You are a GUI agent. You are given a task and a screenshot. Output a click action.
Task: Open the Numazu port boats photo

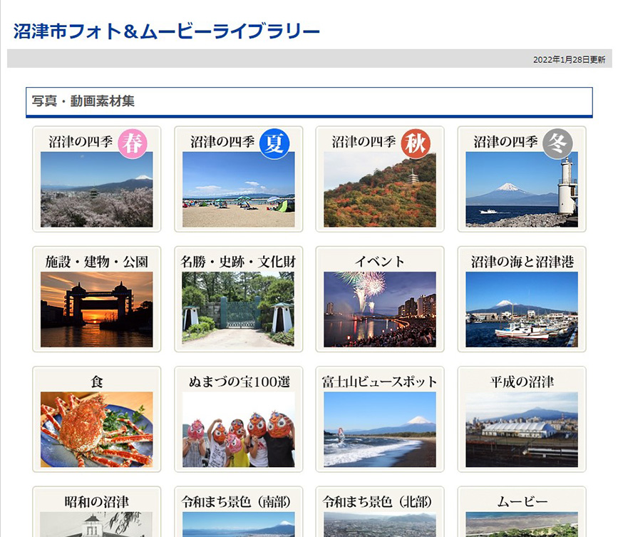point(522,310)
